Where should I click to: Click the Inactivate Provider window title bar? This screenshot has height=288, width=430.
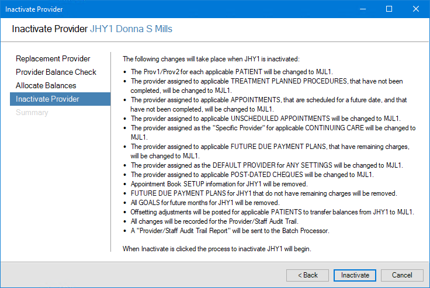[x=175, y=9]
